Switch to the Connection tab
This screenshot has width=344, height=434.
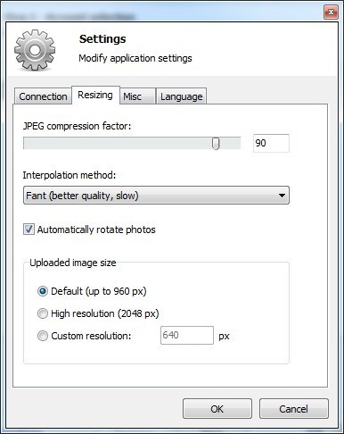(x=43, y=96)
